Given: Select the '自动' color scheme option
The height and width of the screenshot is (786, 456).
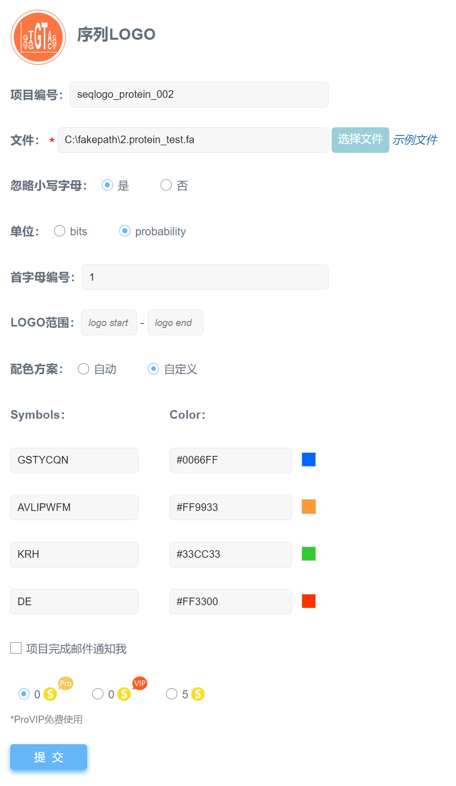Looking at the screenshot, I should pos(84,369).
